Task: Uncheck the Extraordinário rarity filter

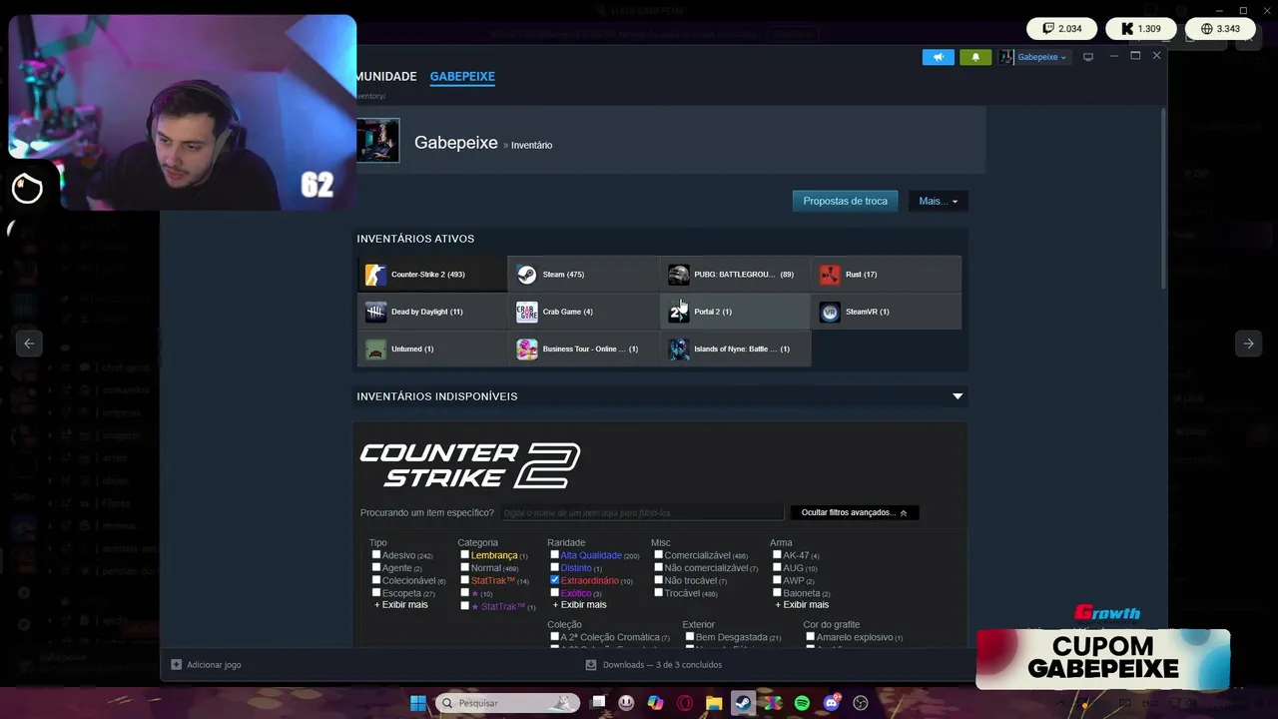Action: [x=554, y=580]
